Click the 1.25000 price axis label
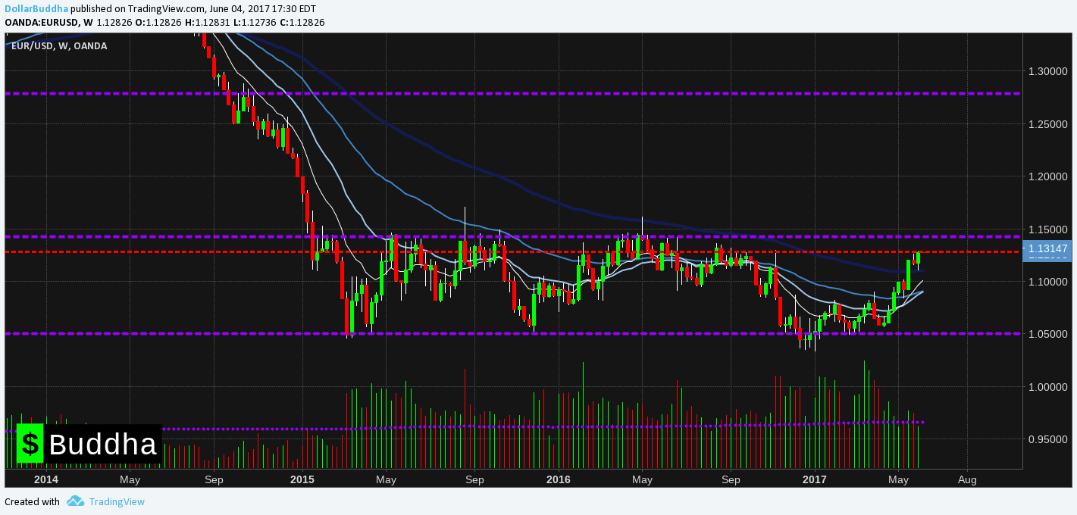1077x515 pixels. coord(1047,123)
